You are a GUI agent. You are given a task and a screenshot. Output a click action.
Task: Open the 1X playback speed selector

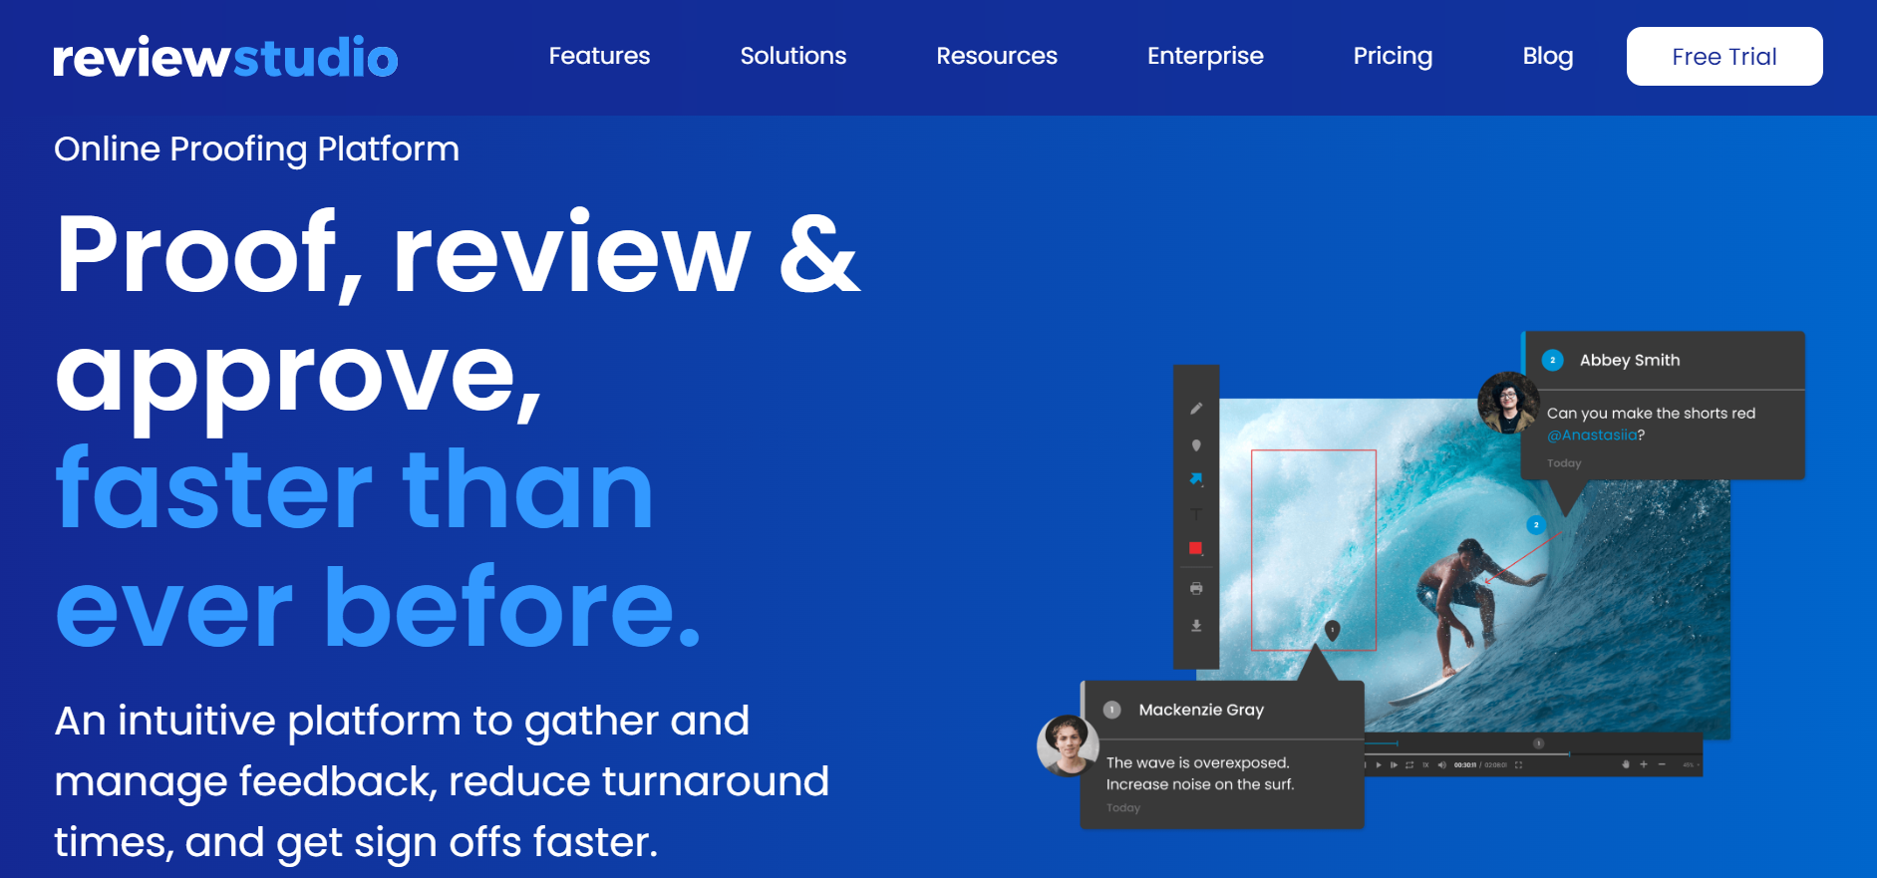(x=1425, y=765)
